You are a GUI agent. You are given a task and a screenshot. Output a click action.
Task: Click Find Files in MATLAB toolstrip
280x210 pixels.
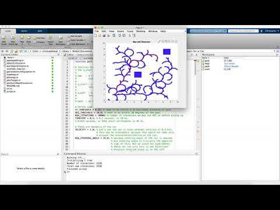click(x=38, y=38)
